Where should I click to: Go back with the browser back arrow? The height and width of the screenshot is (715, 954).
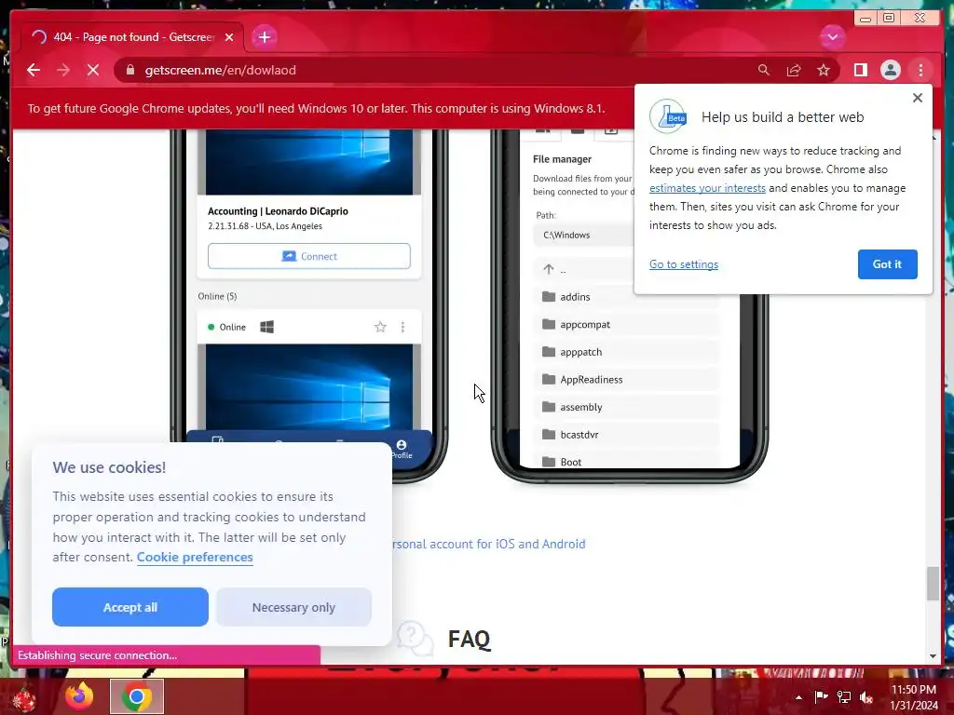coord(34,70)
